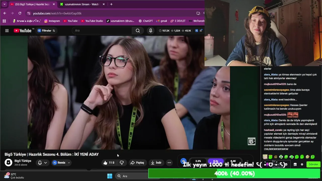Click the 157.2K stats clock indicator
322x181 pixels.
(x=164, y=31)
